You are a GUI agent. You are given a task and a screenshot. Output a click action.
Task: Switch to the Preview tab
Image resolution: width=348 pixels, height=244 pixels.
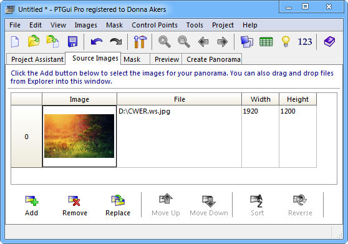(167, 59)
